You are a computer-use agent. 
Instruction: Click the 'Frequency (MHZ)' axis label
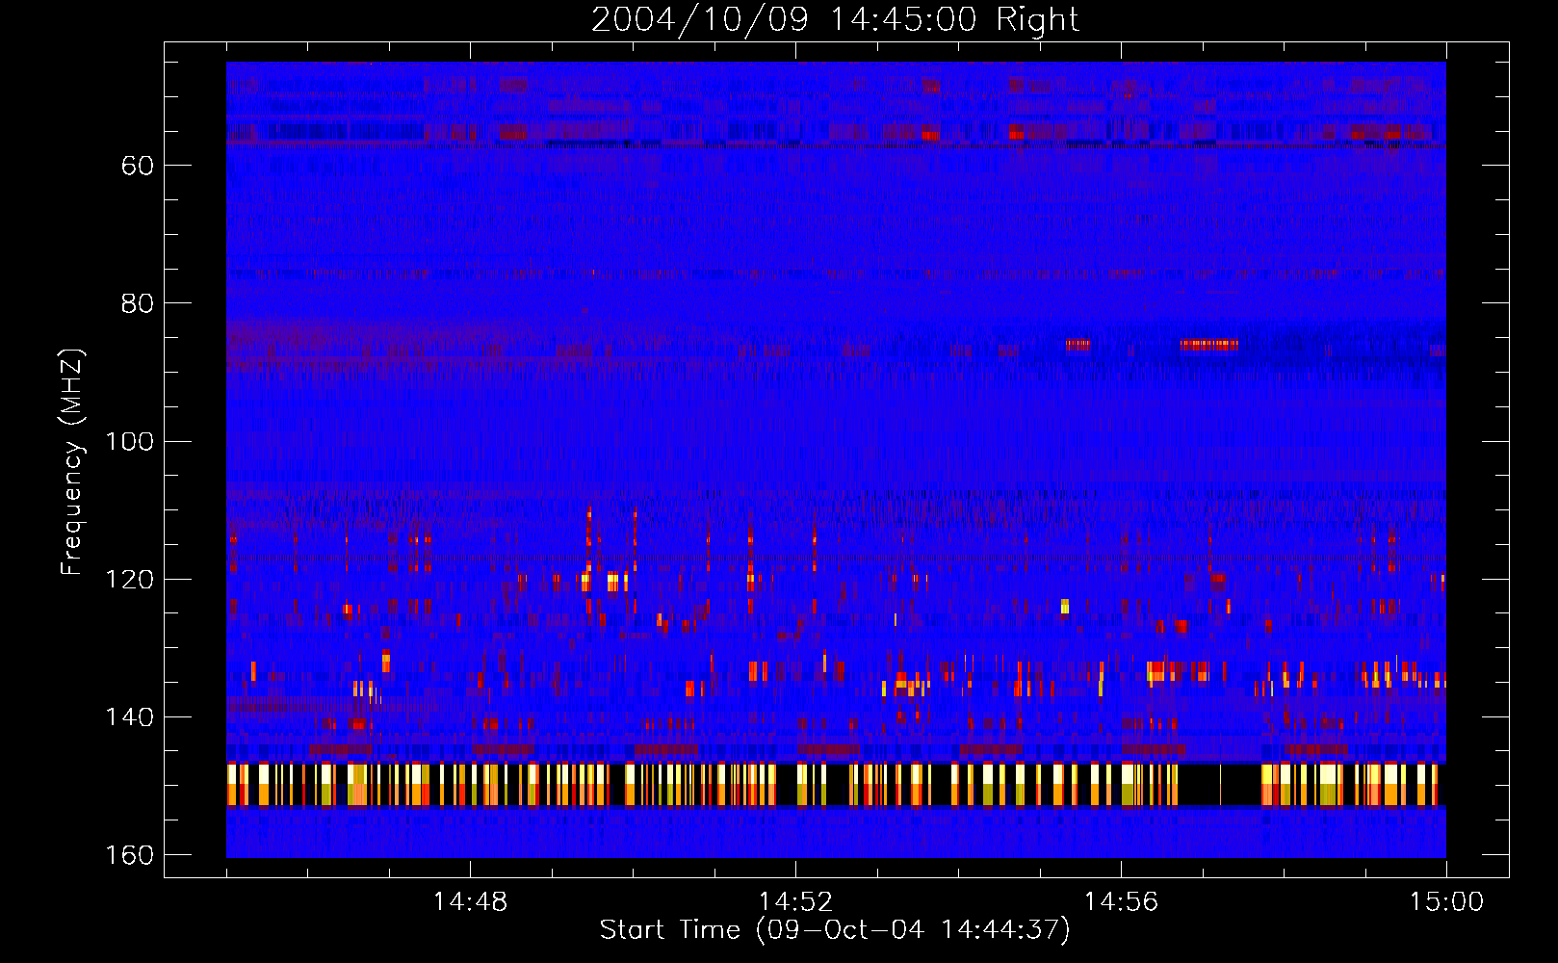[73, 462]
